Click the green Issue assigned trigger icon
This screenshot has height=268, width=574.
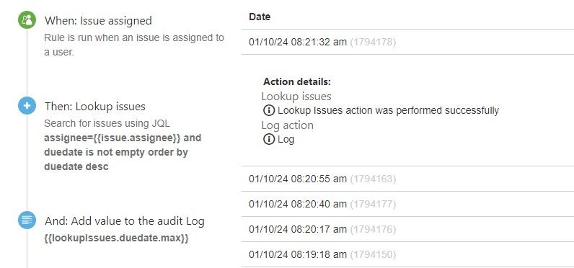pyautogui.click(x=27, y=20)
